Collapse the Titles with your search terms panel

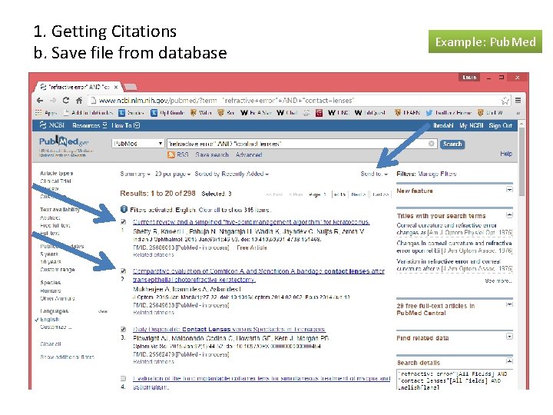click(509, 215)
